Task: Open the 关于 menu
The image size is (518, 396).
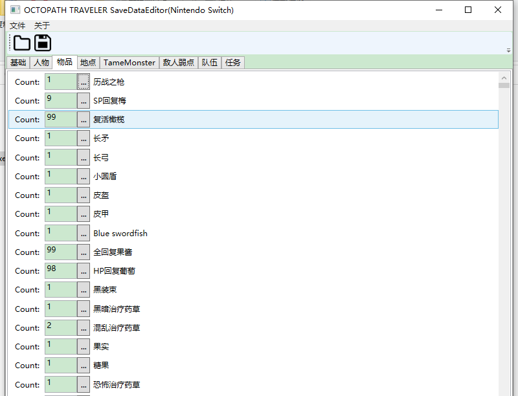Action: pyautogui.click(x=42, y=25)
